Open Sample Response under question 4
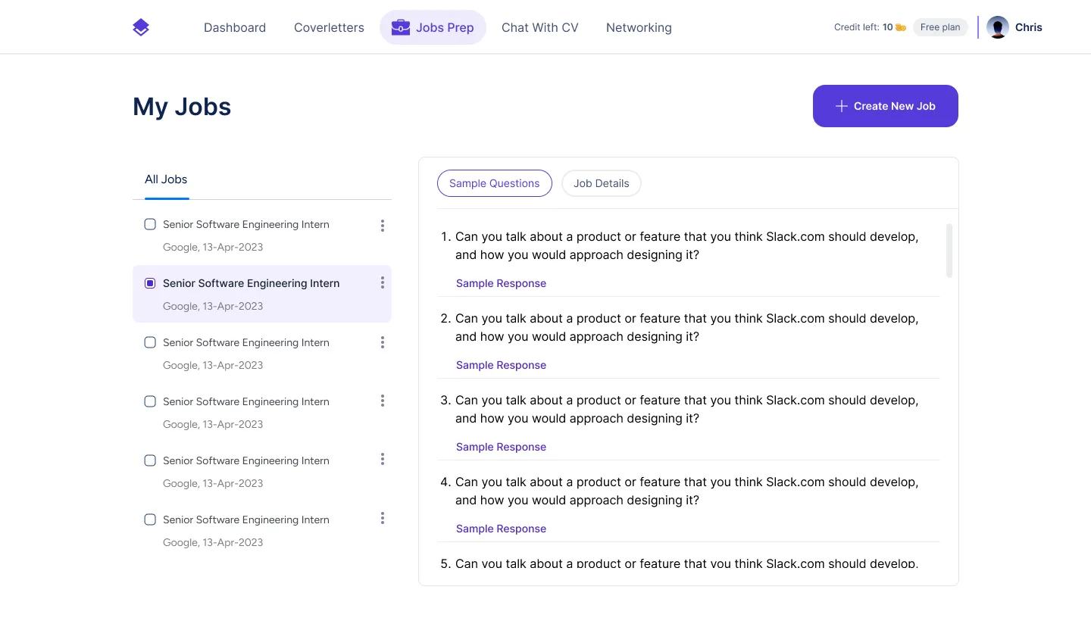 (x=501, y=529)
